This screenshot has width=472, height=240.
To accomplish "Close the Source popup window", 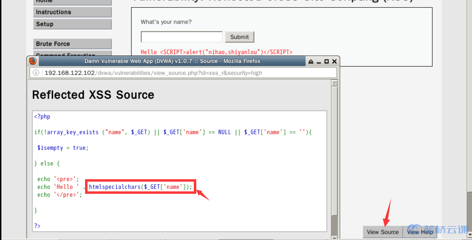I will pyautogui.click(x=334, y=61).
